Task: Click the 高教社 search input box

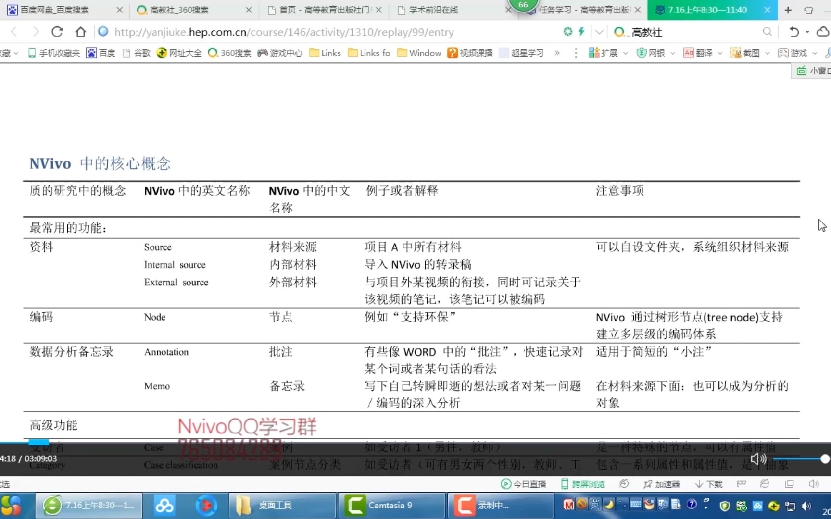Action: point(695,32)
